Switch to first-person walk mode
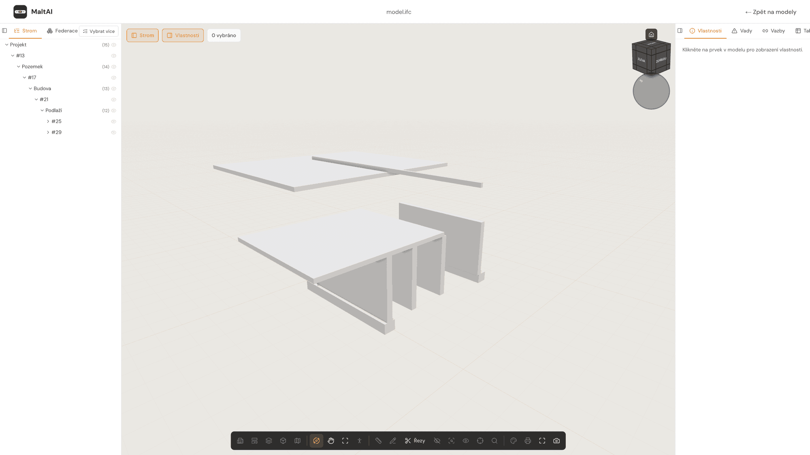 pos(360,441)
